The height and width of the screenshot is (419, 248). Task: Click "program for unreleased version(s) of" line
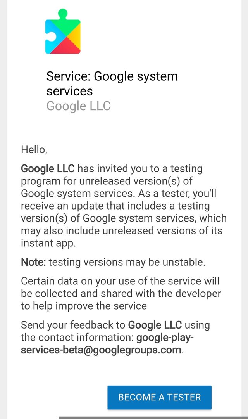(107, 181)
